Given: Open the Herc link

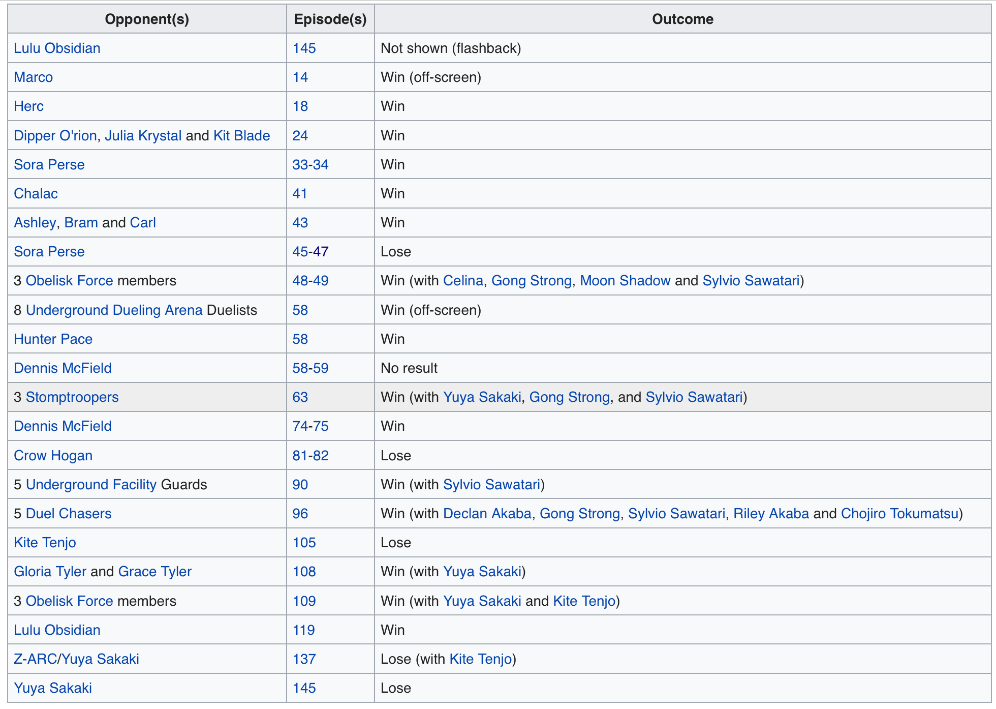Looking at the screenshot, I should pos(28,106).
